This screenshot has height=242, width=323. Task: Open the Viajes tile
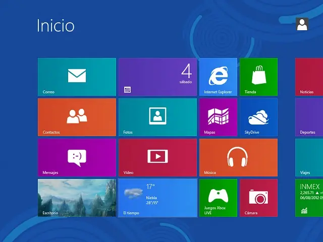coord(309,157)
